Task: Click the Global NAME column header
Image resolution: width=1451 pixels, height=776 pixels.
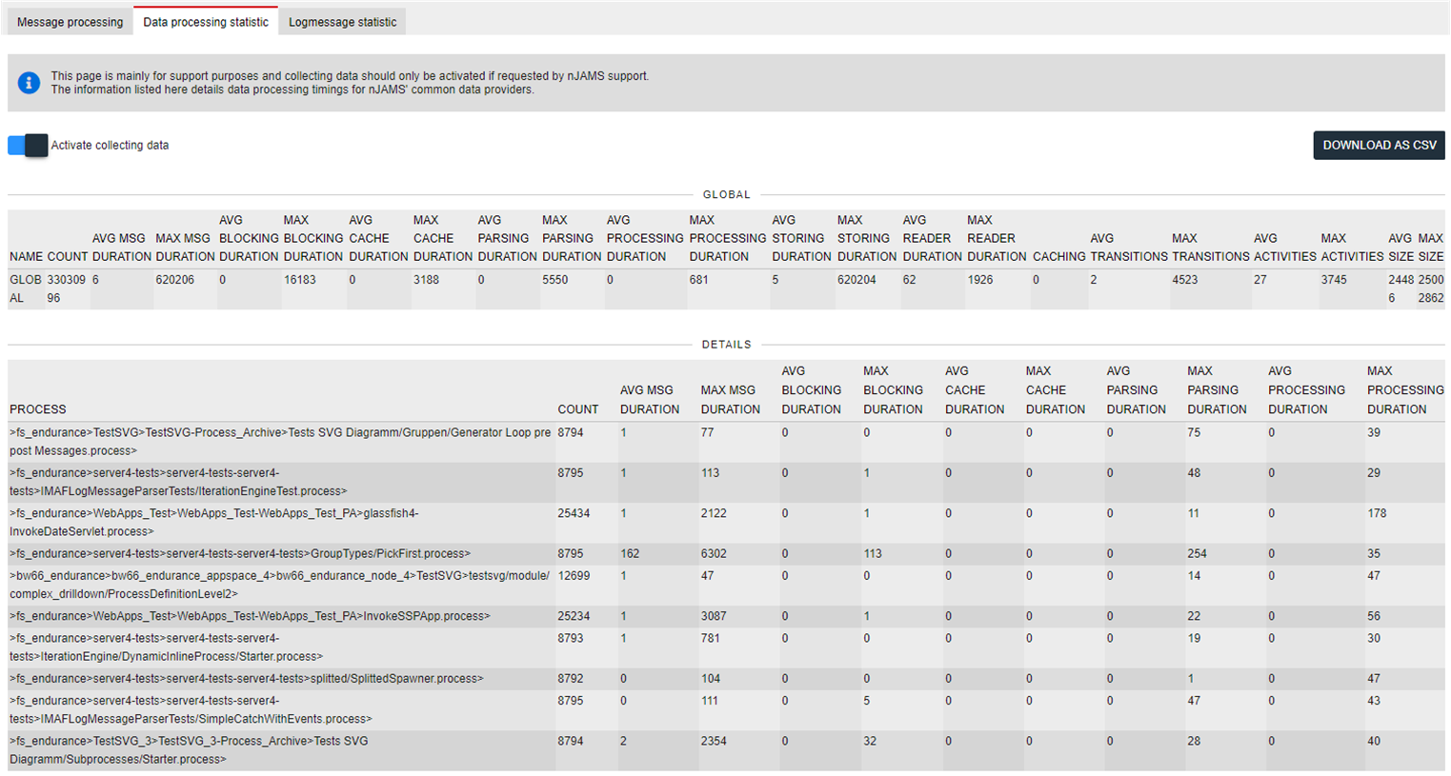Action: click(26, 257)
